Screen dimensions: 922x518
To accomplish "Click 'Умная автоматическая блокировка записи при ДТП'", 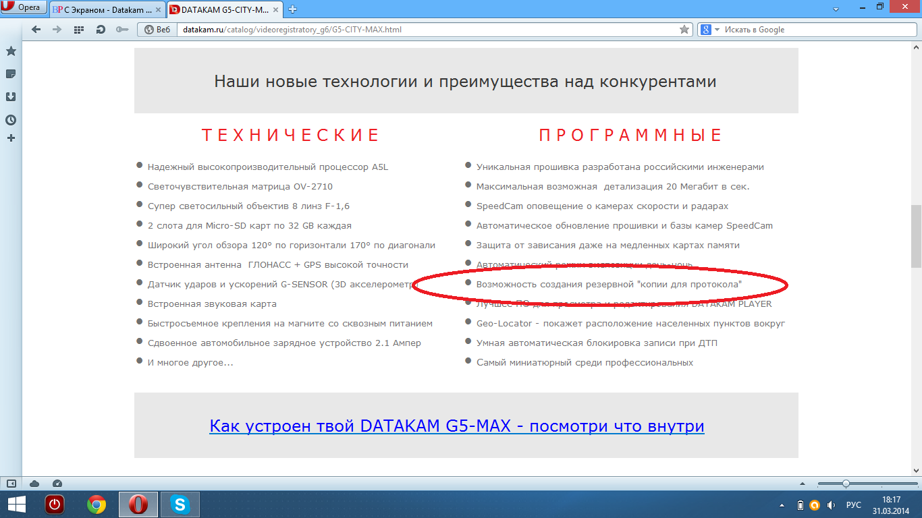I will (x=597, y=343).
